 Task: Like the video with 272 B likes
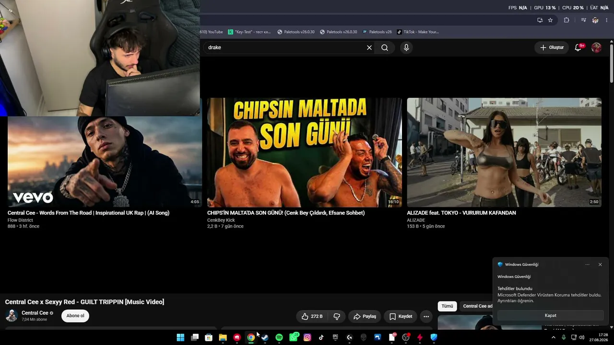pyautogui.click(x=312, y=316)
